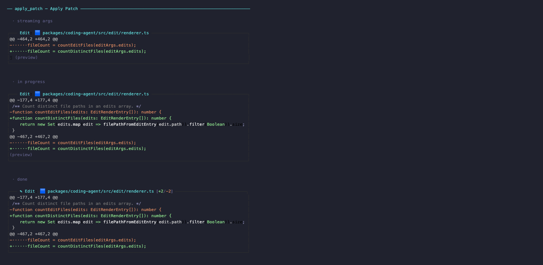
Task: Click the [+2/-2] change stats in the done header
Action: click(x=165, y=191)
